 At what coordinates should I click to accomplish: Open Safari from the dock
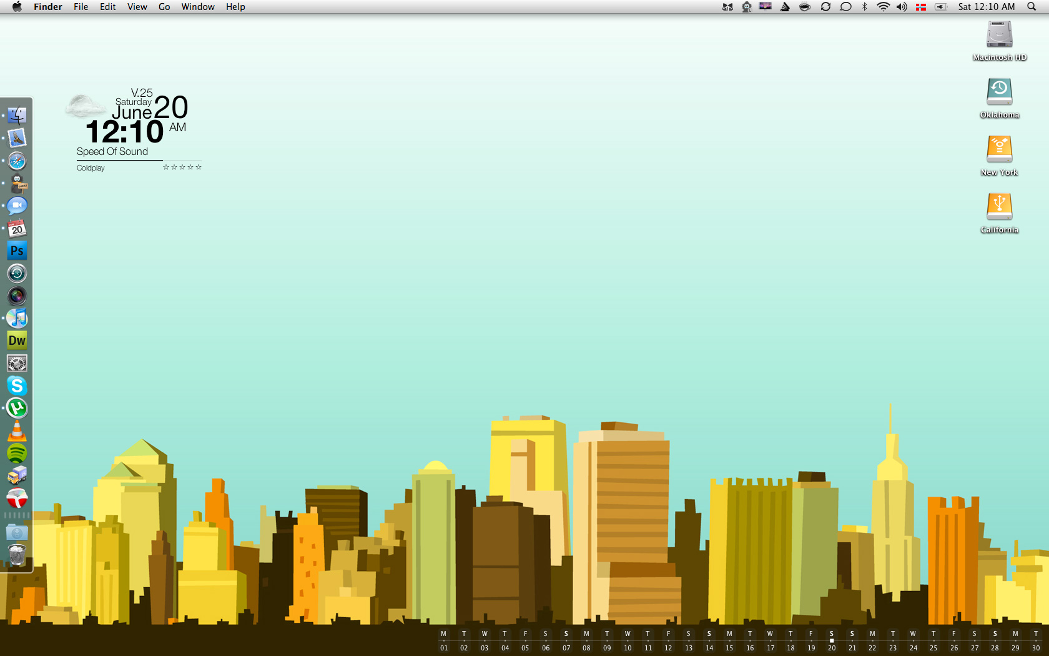[x=17, y=161]
